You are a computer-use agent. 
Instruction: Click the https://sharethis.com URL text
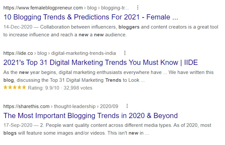[x=26, y=106]
